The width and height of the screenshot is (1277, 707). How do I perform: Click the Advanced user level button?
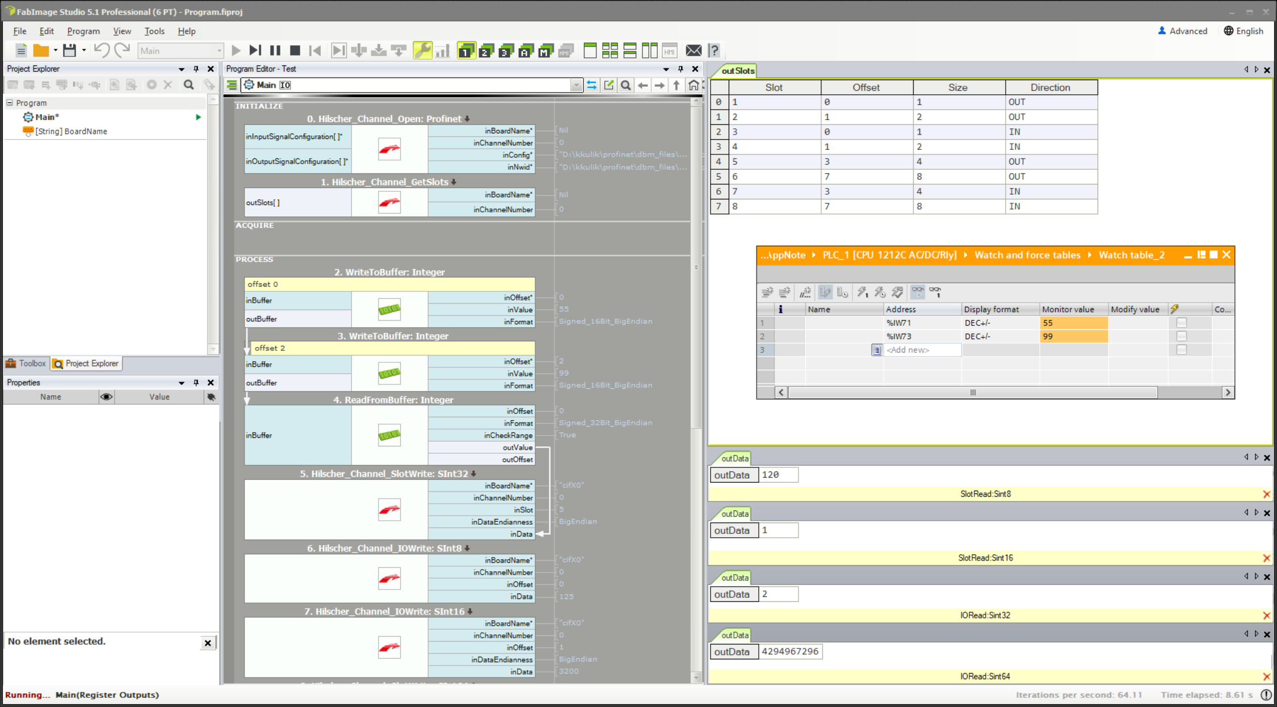point(1183,31)
